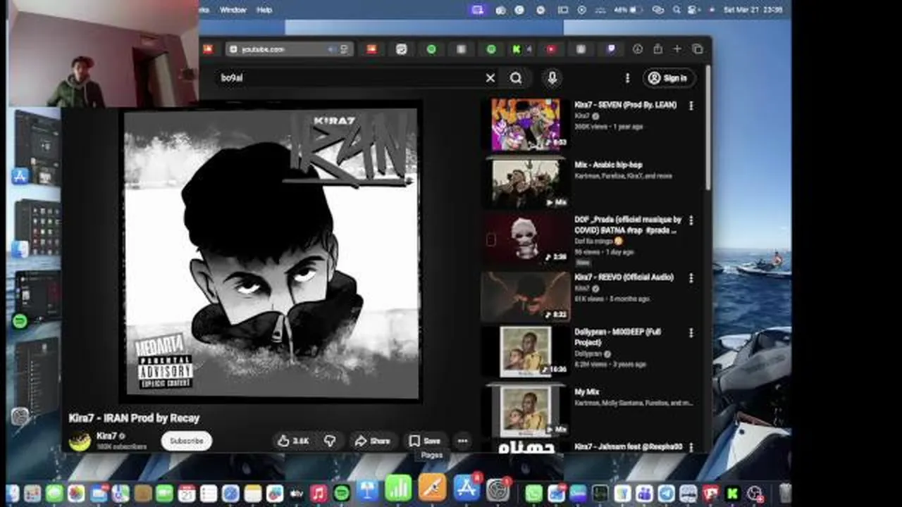Open App Store from the Dock
This screenshot has width=902, height=507.
(467, 489)
